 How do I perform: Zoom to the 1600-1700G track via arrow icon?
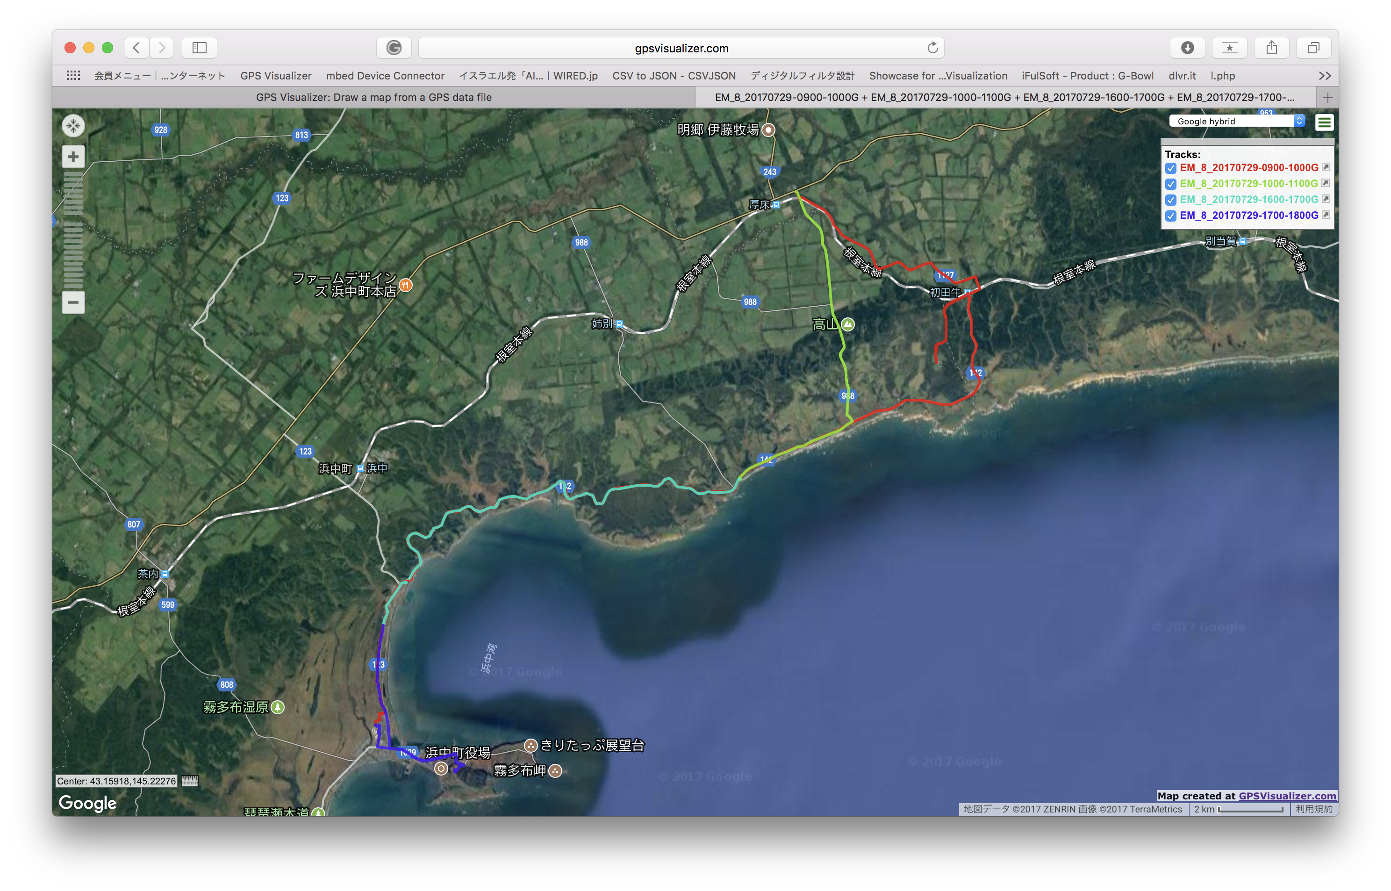(1326, 199)
